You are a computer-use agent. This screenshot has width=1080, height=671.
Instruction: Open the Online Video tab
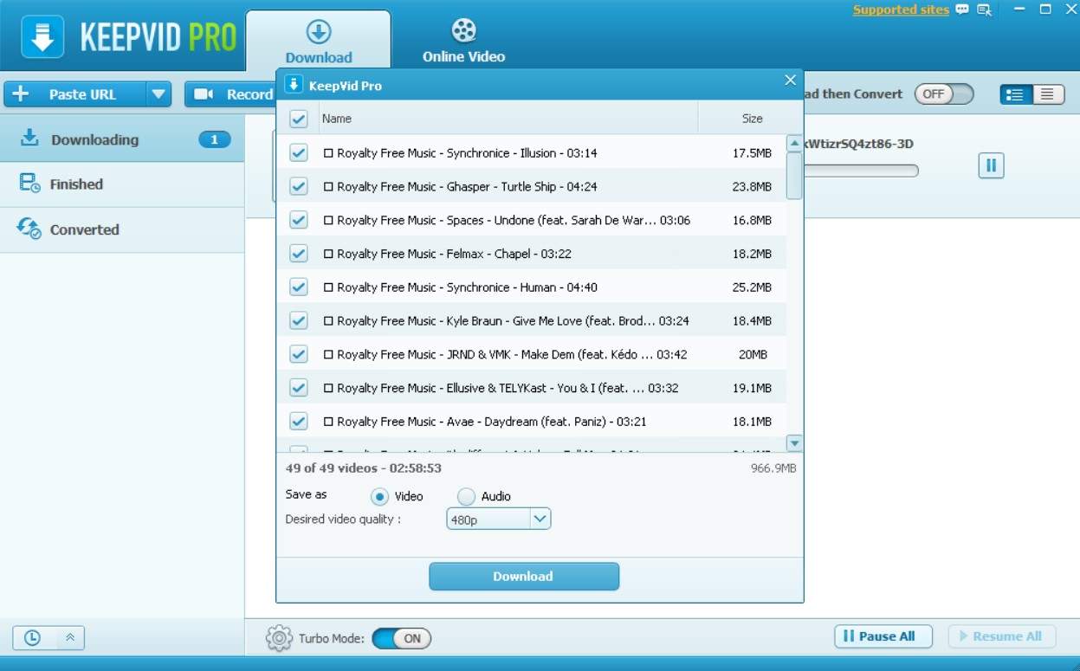point(464,41)
